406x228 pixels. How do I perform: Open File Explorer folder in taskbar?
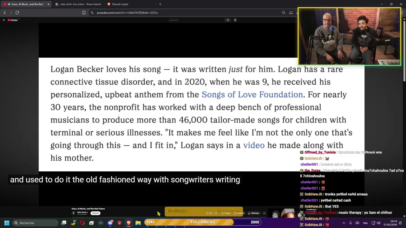(x=138, y=223)
